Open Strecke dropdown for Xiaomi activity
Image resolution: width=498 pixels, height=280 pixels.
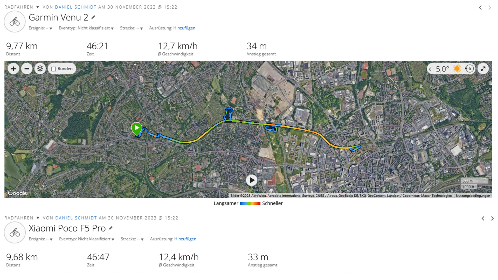[x=142, y=239]
